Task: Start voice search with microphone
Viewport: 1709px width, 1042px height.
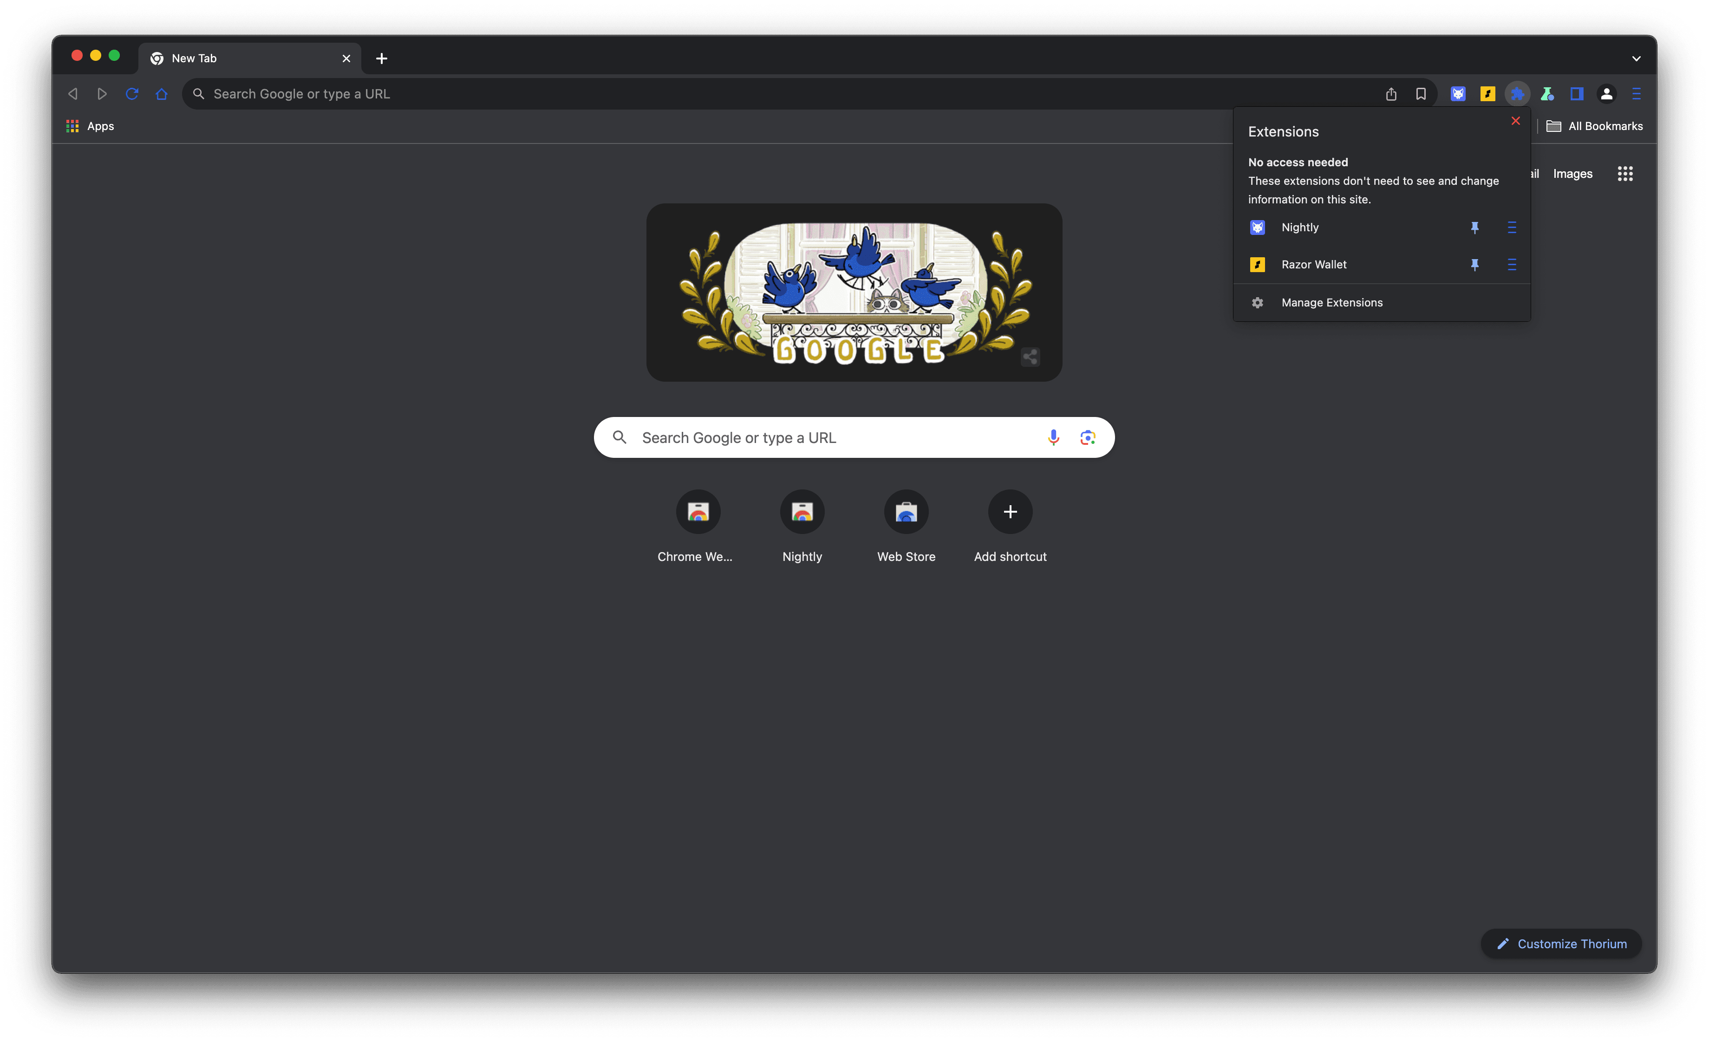Action: pos(1053,437)
